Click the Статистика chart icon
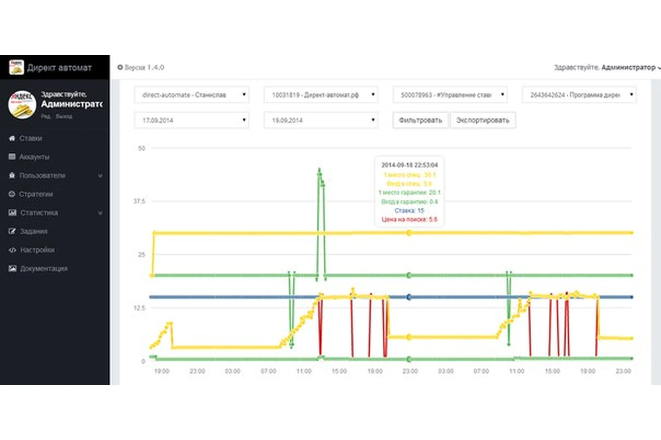661x440 pixels. pos(12,212)
